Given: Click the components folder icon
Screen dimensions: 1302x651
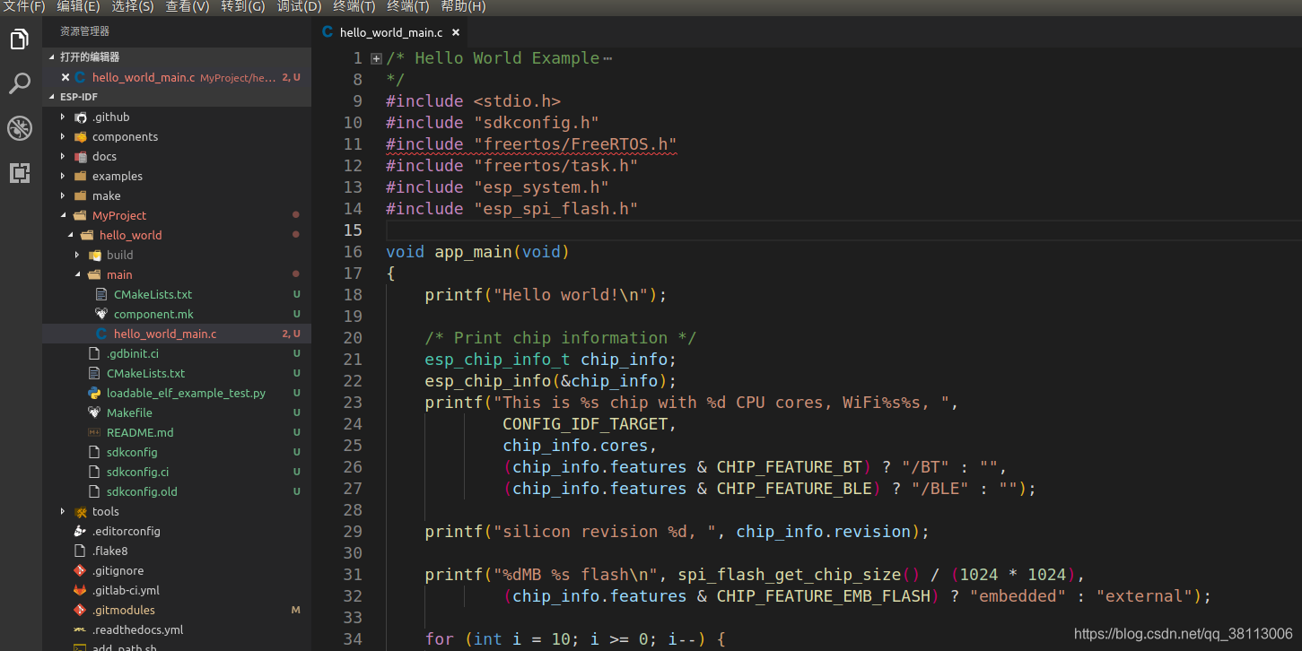Looking at the screenshot, I should click(81, 137).
